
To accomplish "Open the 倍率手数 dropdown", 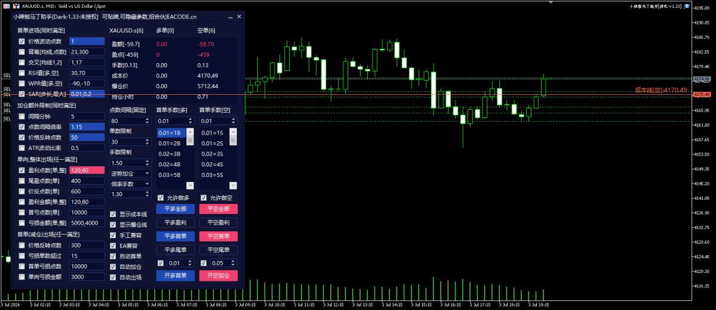I will [x=130, y=184].
